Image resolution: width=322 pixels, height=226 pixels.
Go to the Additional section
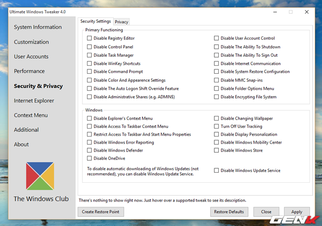point(26,130)
